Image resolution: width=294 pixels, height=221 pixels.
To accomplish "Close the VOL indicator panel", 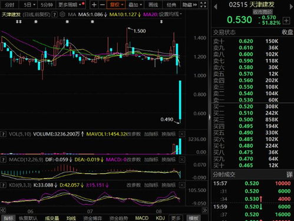I will (182, 134).
